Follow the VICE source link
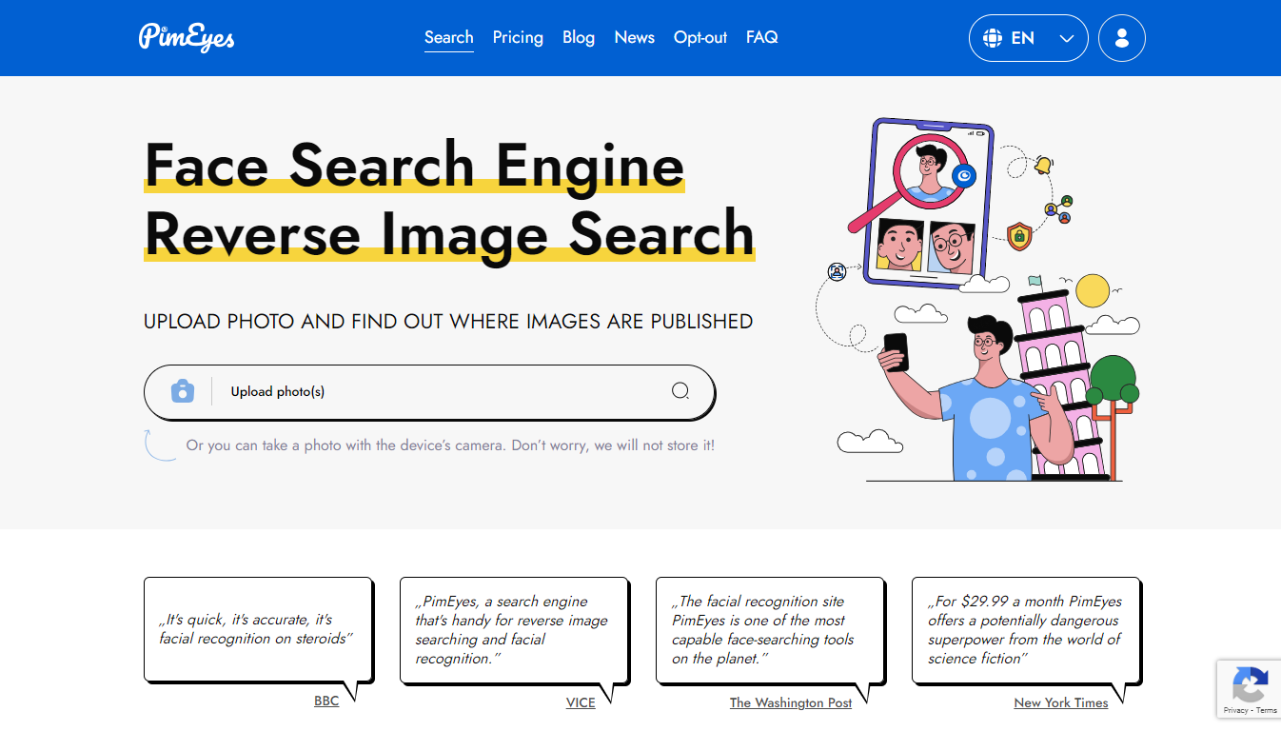Image resolution: width=1281 pixels, height=731 pixels. click(x=581, y=702)
